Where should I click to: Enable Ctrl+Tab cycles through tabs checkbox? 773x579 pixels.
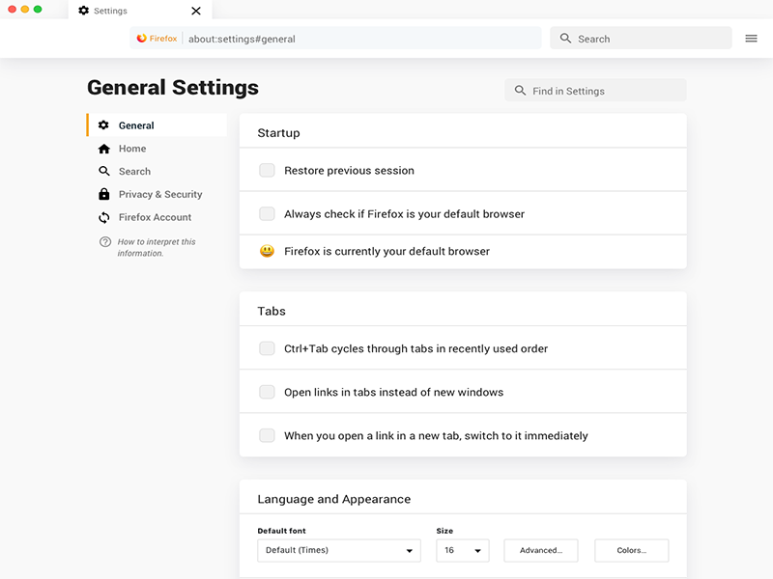(267, 348)
